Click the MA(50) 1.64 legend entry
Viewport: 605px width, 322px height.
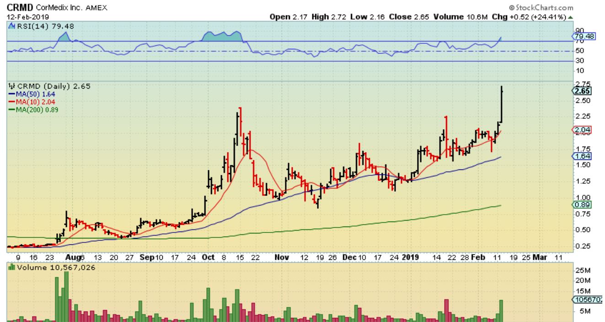coord(32,94)
